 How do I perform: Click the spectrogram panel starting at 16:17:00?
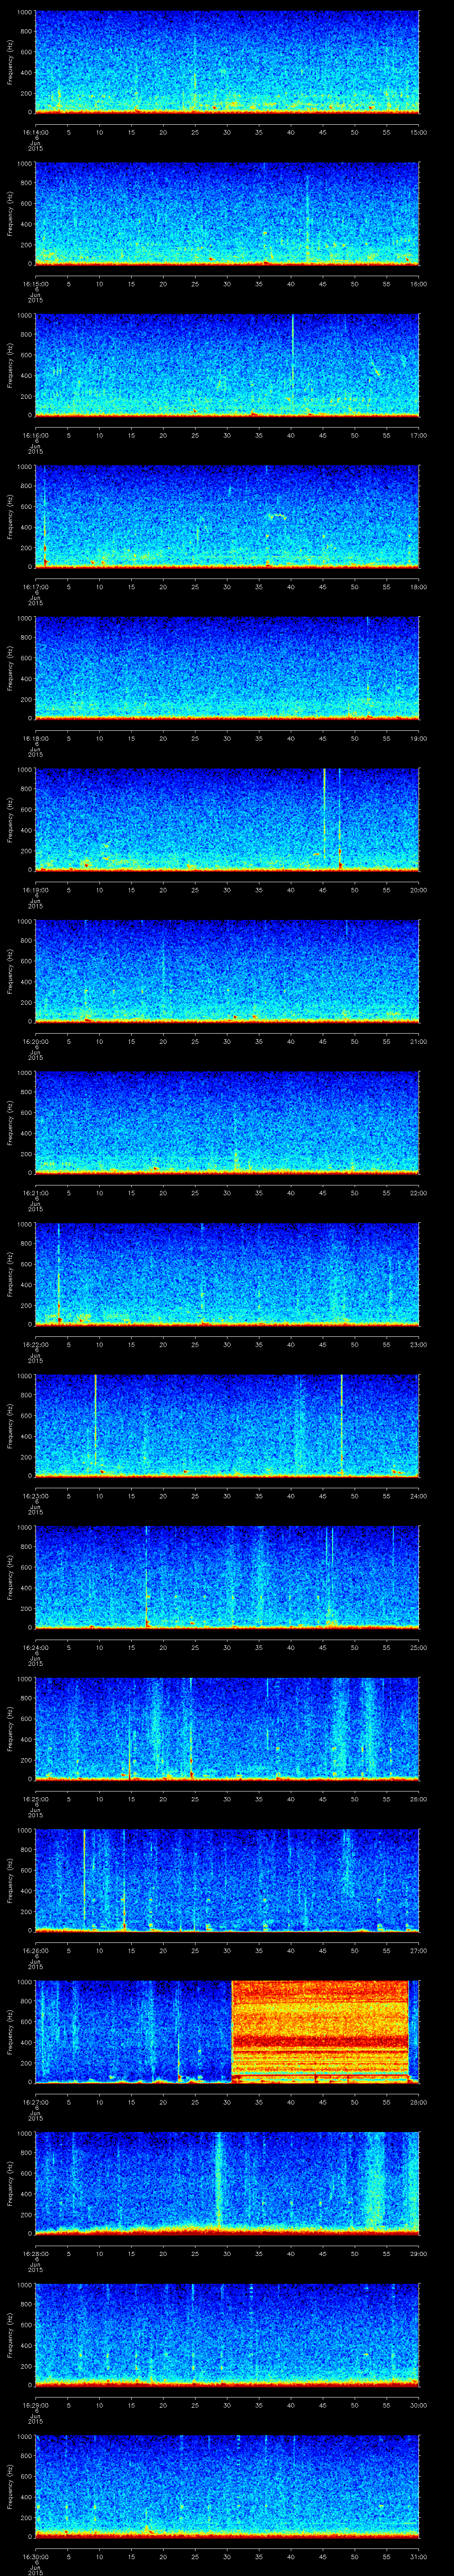(x=227, y=516)
